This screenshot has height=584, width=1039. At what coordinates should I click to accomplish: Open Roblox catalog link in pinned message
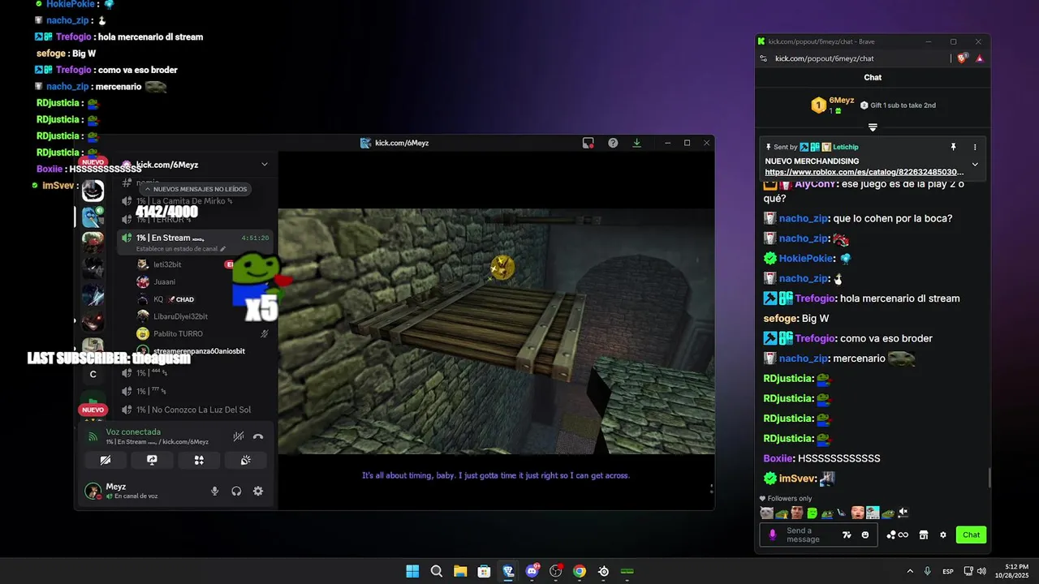pos(864,172)
